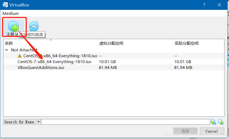Click the previous search match icon

[214, 122]
